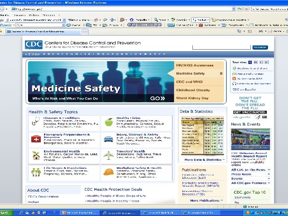Click the blue SEARCH button on CDC page
The width and height of the screenshot is (288, 216).
pyautogui.click(x=260, y=47)
